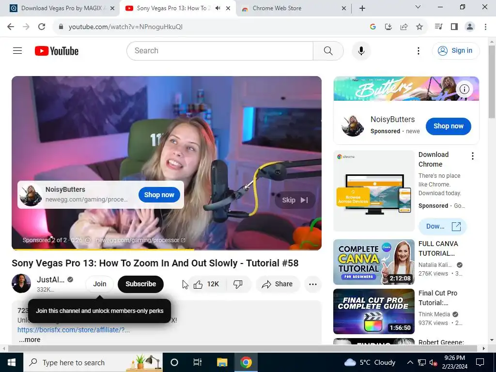This screenshot has width=496, height=372.
Task: Click the address bar URL
Action: coord(125,27)
